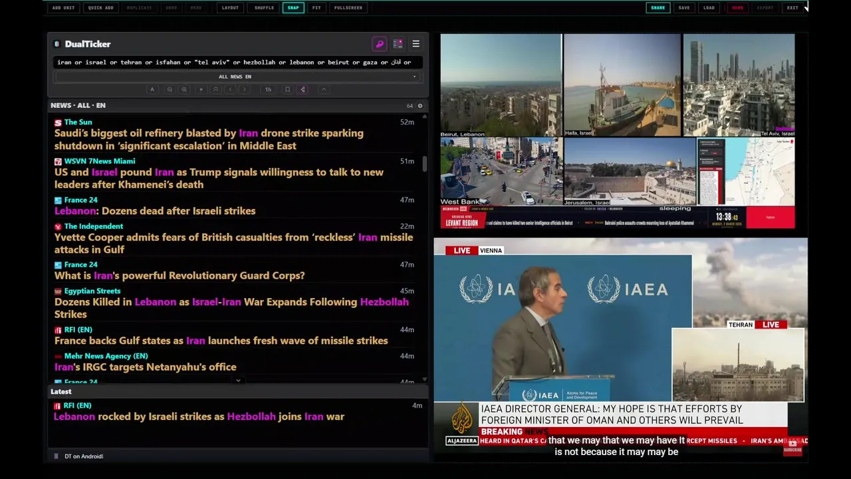Click the font size 'A' icon
Screen dimensions: 851x479
pos(152,89)
